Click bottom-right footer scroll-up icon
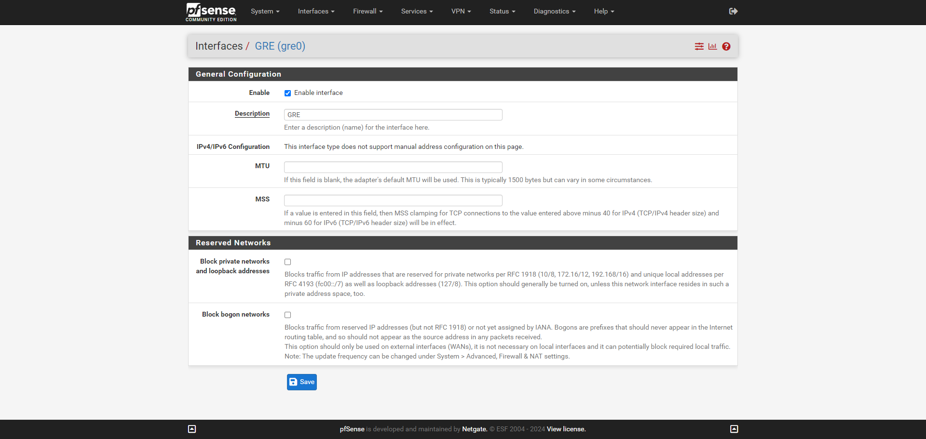The image size is (926, 439). tap(734, 429)
